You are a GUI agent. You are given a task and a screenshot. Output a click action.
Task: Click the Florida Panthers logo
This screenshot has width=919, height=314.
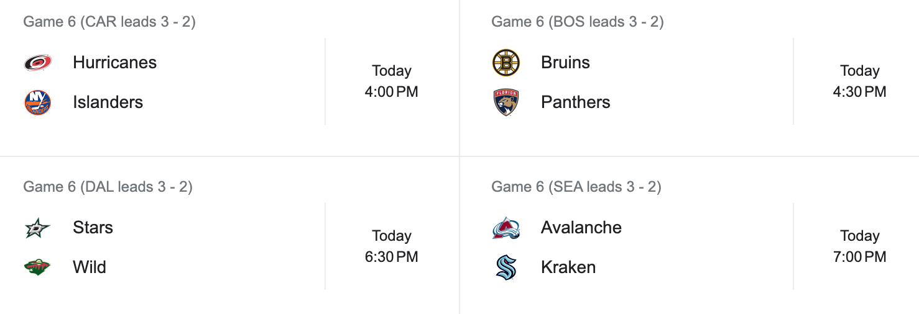[x=506, y=102]
